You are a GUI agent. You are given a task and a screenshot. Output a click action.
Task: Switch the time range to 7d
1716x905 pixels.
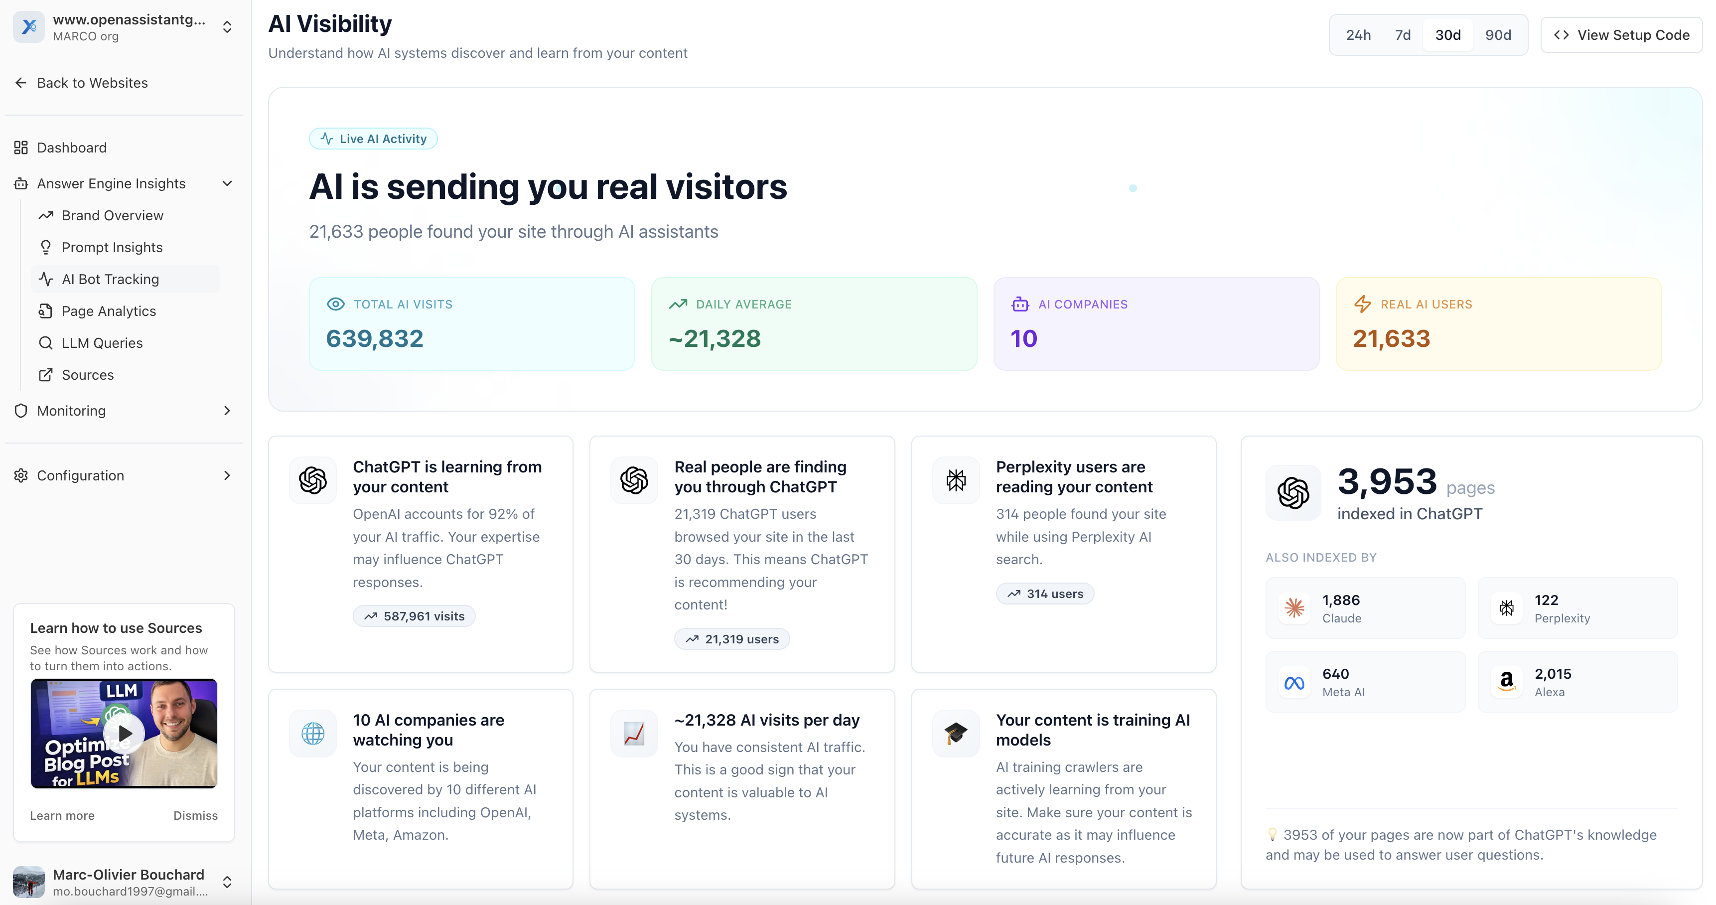click(x=1402, y=35)
